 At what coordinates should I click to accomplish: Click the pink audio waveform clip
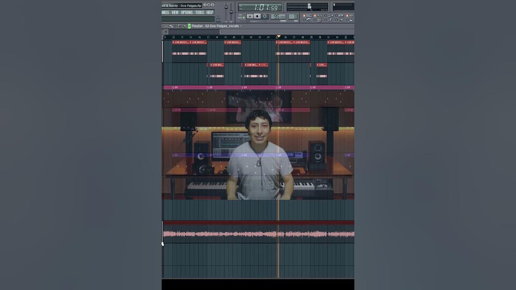tap(259, 234)
